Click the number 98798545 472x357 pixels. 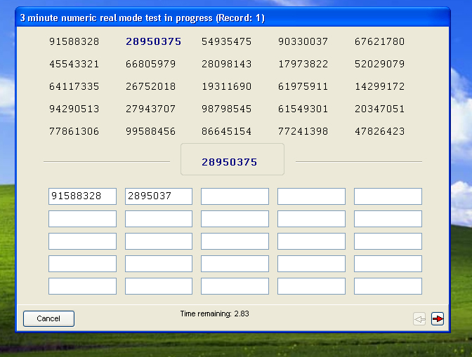[227, 109]
